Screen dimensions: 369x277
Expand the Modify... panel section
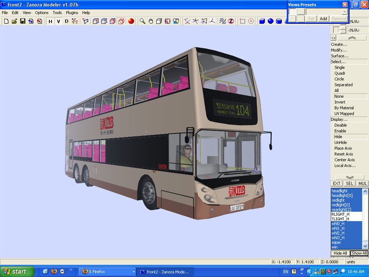(339, 50)
